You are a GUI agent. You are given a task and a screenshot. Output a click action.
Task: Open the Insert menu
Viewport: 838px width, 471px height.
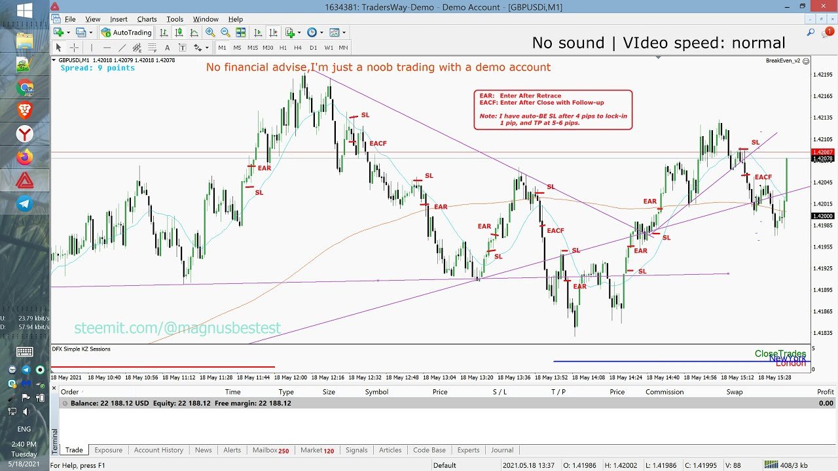[x=118, y=19]
